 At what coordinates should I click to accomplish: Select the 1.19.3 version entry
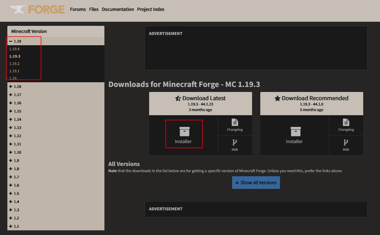[x=15, y=56]
